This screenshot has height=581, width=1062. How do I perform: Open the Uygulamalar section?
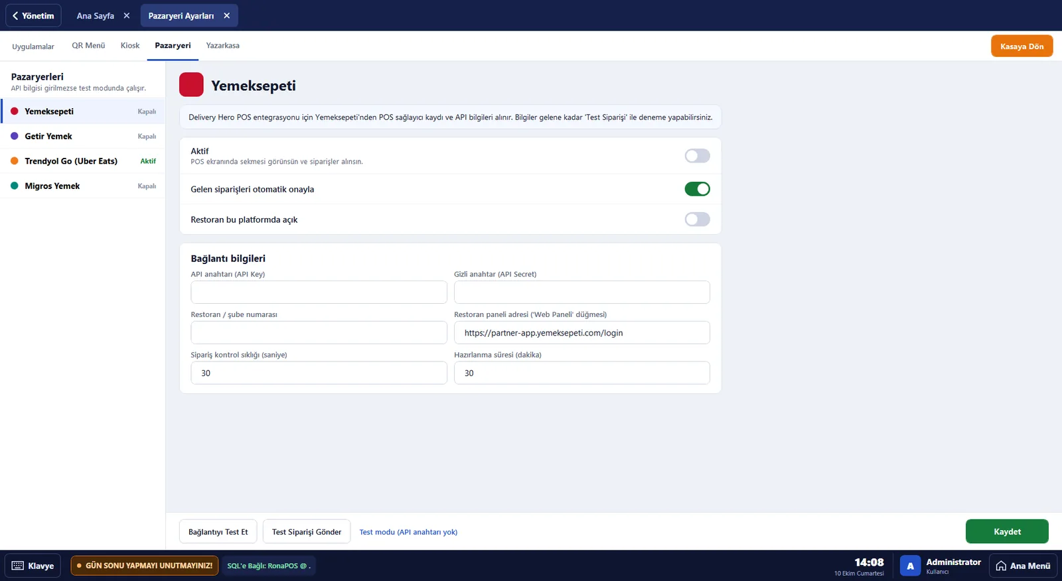[x=33, y=46]
